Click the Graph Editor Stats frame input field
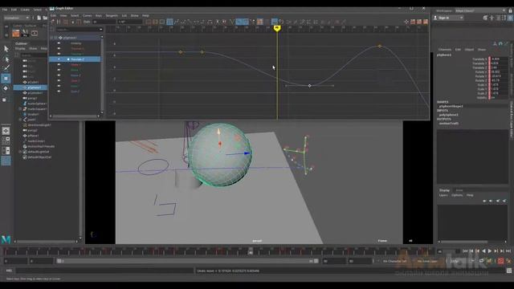 click(x=104, y=22)
